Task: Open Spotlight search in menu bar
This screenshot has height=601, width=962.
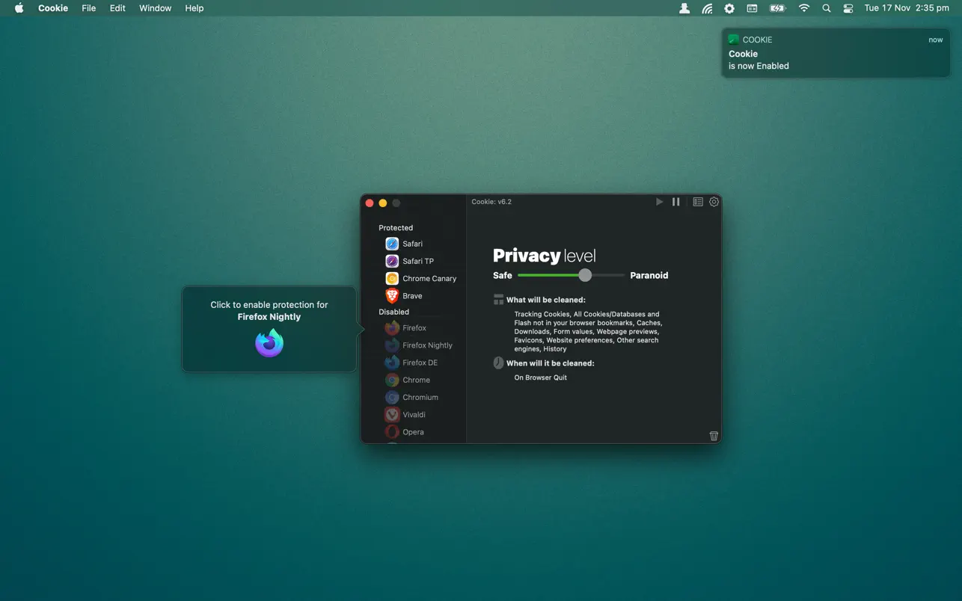Action: 826,8
